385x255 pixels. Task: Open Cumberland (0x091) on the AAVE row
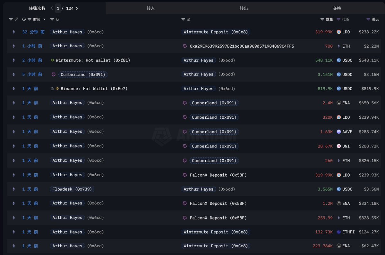coord(214,132)
